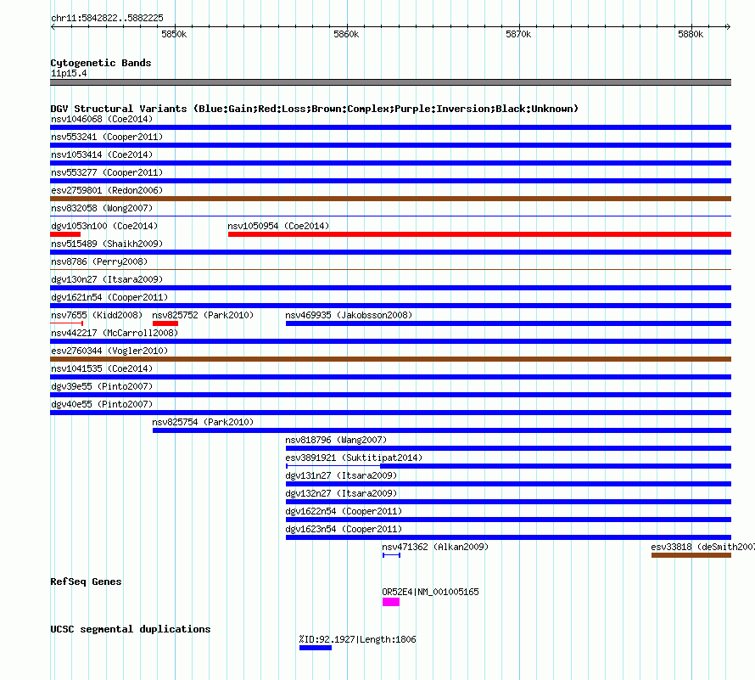Click the chr11:5842822..5882225 coordinate label
Screen dimensions: 755x680
click(x=107, y=18)
